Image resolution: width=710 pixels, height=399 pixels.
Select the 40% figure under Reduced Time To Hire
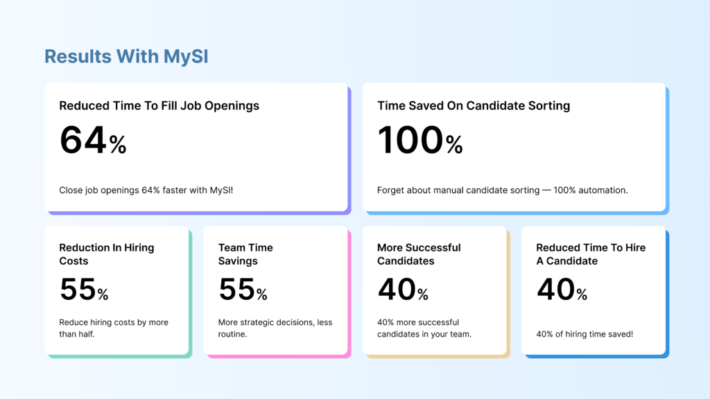point(562,290)
